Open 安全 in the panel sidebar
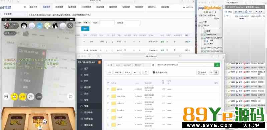 click(86, 100)
